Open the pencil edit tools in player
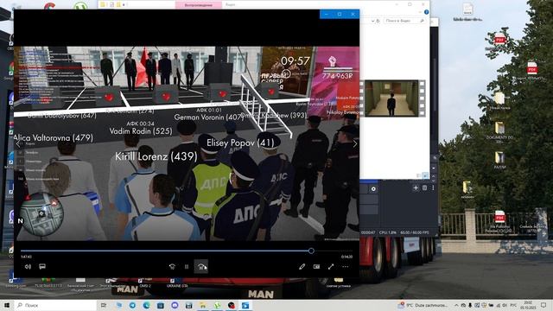553x311 pixels. click(302, 267)
